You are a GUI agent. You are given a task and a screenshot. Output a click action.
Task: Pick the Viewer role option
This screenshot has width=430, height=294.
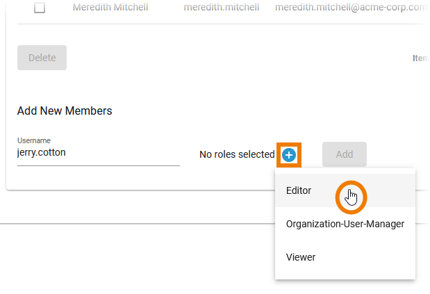pos(301,257)
